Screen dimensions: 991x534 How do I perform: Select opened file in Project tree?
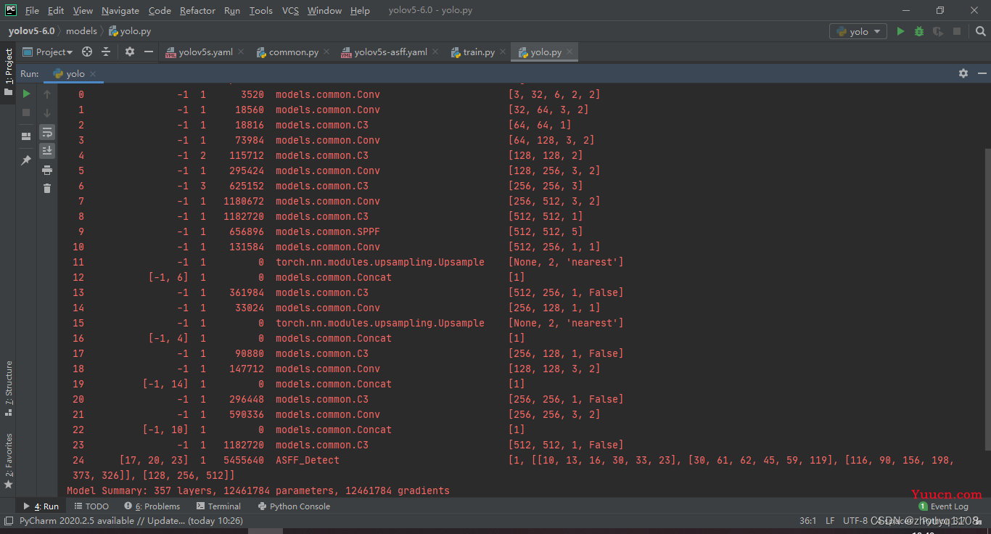point(87,52)
